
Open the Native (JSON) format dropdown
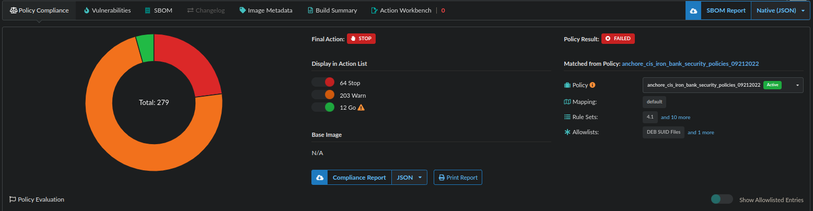(x=780, y=10)
